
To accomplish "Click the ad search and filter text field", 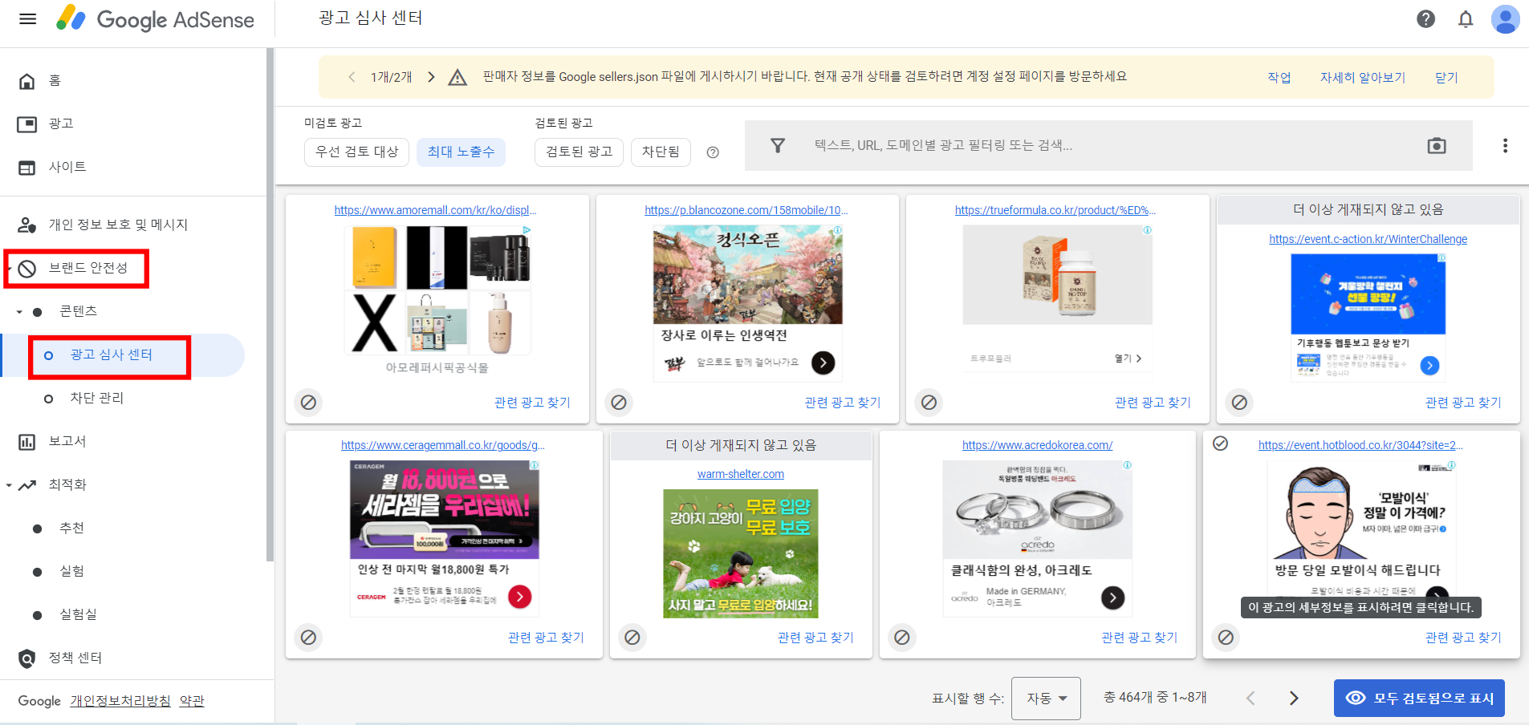I will pos(1108,145).
